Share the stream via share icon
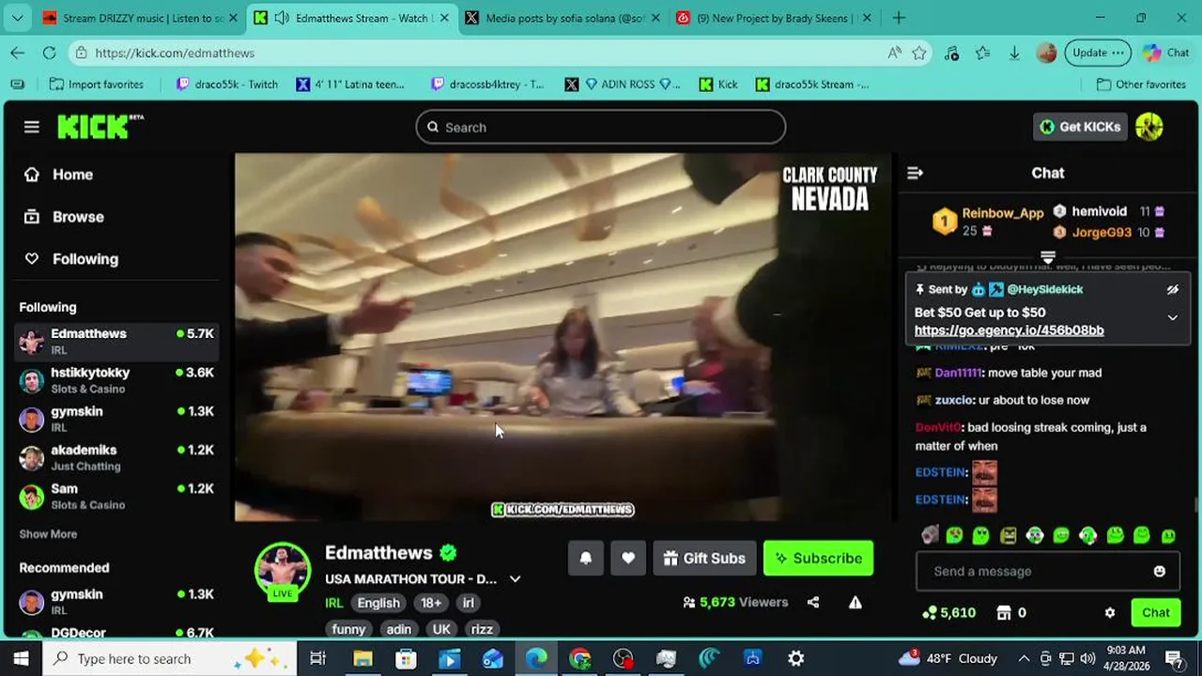 coord(813,603)
